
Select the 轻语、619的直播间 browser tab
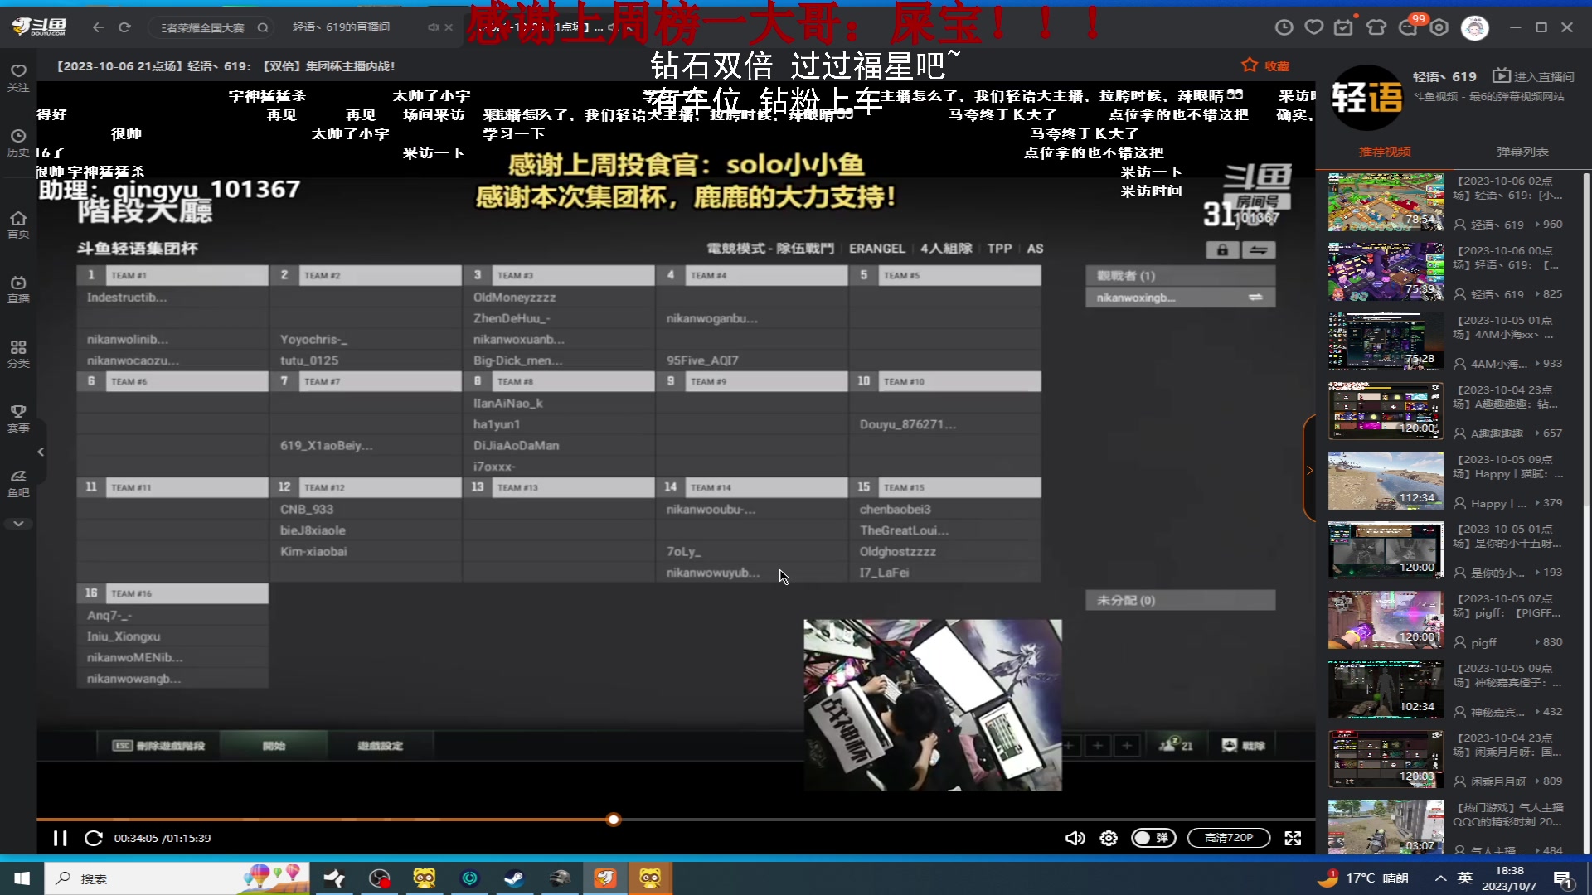pos(342,27)
